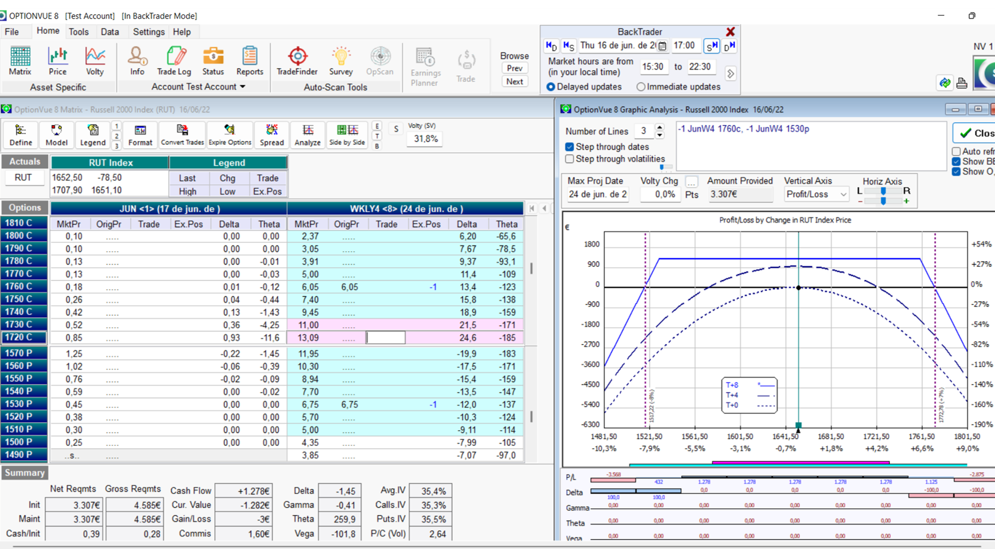Click Convert Trades icon

(182, 135)
